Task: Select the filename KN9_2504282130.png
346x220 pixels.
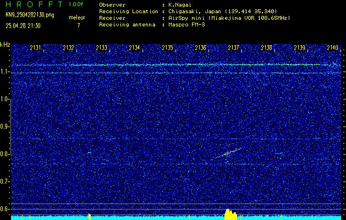Action: pyautogui.click(x=30, y=15)
